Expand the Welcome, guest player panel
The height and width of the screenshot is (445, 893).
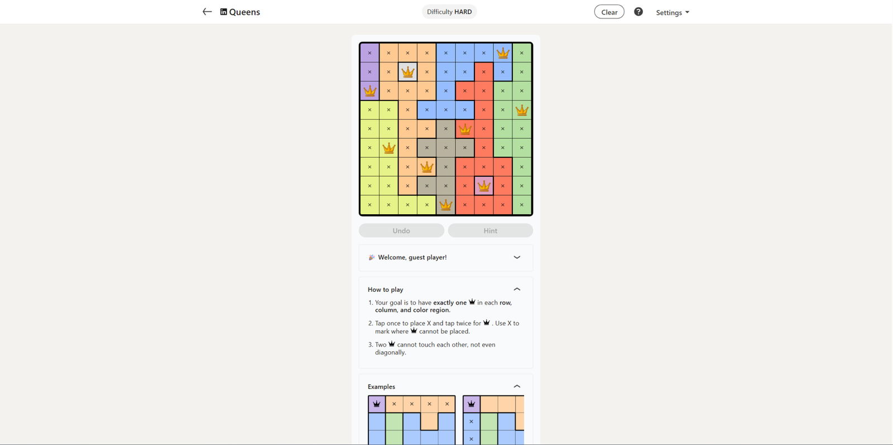click(x=517, y=257)
